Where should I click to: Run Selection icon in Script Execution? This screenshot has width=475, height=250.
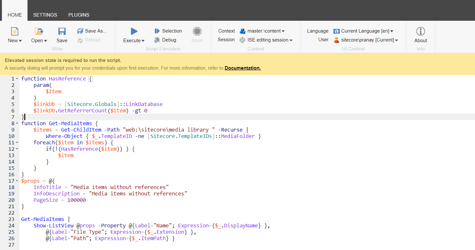pos(157,31)
